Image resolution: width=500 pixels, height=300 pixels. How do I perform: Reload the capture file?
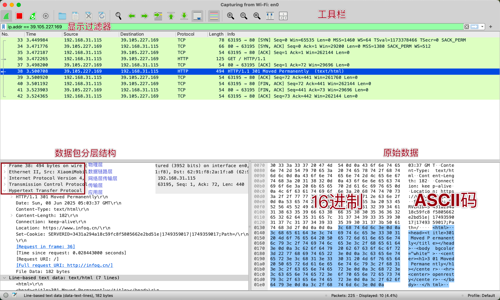pos(102,16)
